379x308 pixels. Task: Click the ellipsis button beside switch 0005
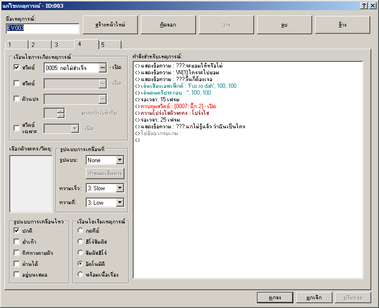pos(103,68)
